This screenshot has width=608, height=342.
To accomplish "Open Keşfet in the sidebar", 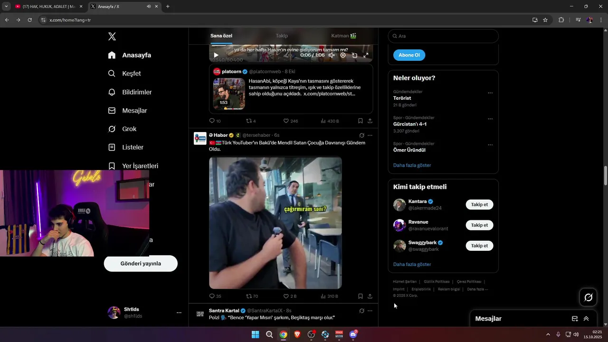I will click(x=124, y=74).
